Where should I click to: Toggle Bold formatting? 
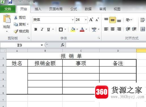[x=36, y=29]
